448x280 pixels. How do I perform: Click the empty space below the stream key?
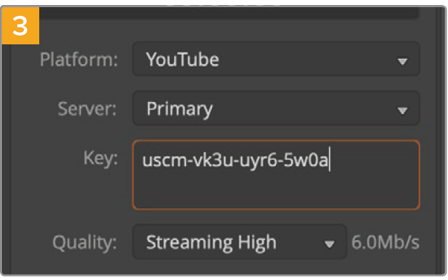coord(275,190)
